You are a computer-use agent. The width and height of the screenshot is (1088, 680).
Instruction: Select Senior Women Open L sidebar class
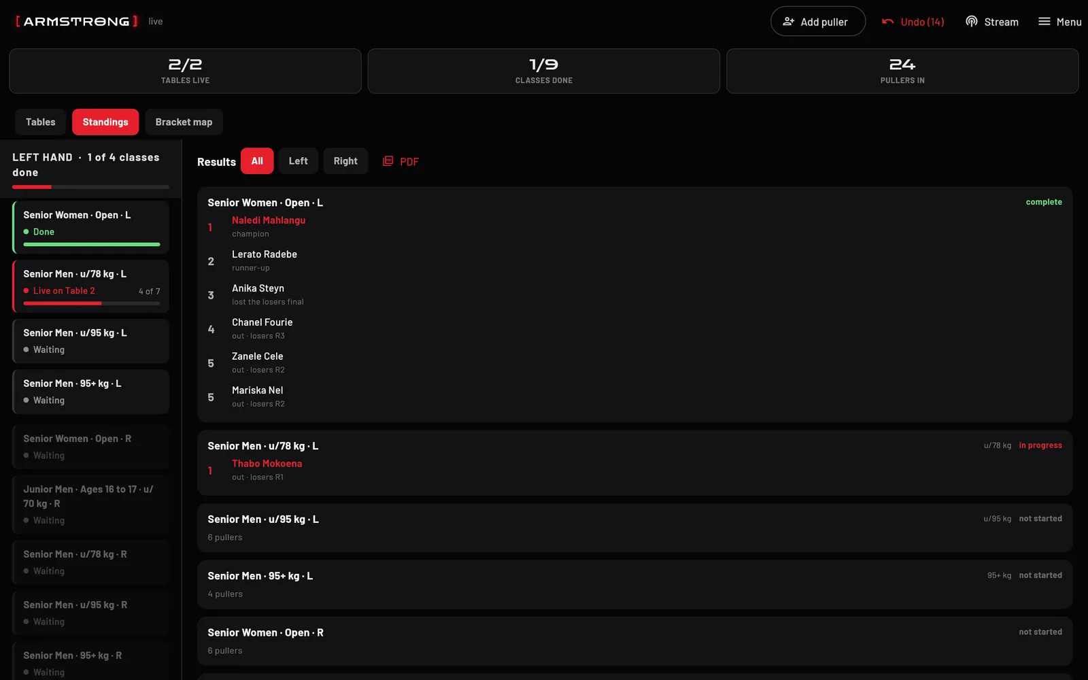(91, 227)
